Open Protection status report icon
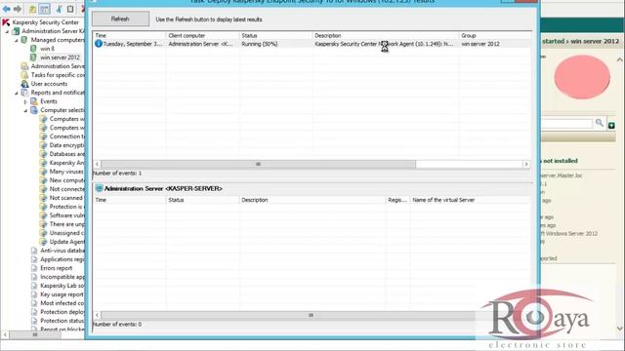The height and width of the screenshot is (351, 625). 34,321
